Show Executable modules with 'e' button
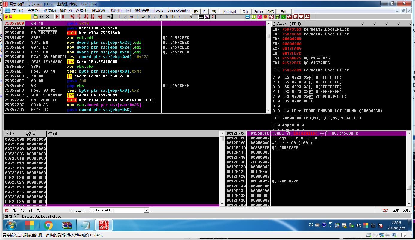The image size is (415, 240). point(125,17)
